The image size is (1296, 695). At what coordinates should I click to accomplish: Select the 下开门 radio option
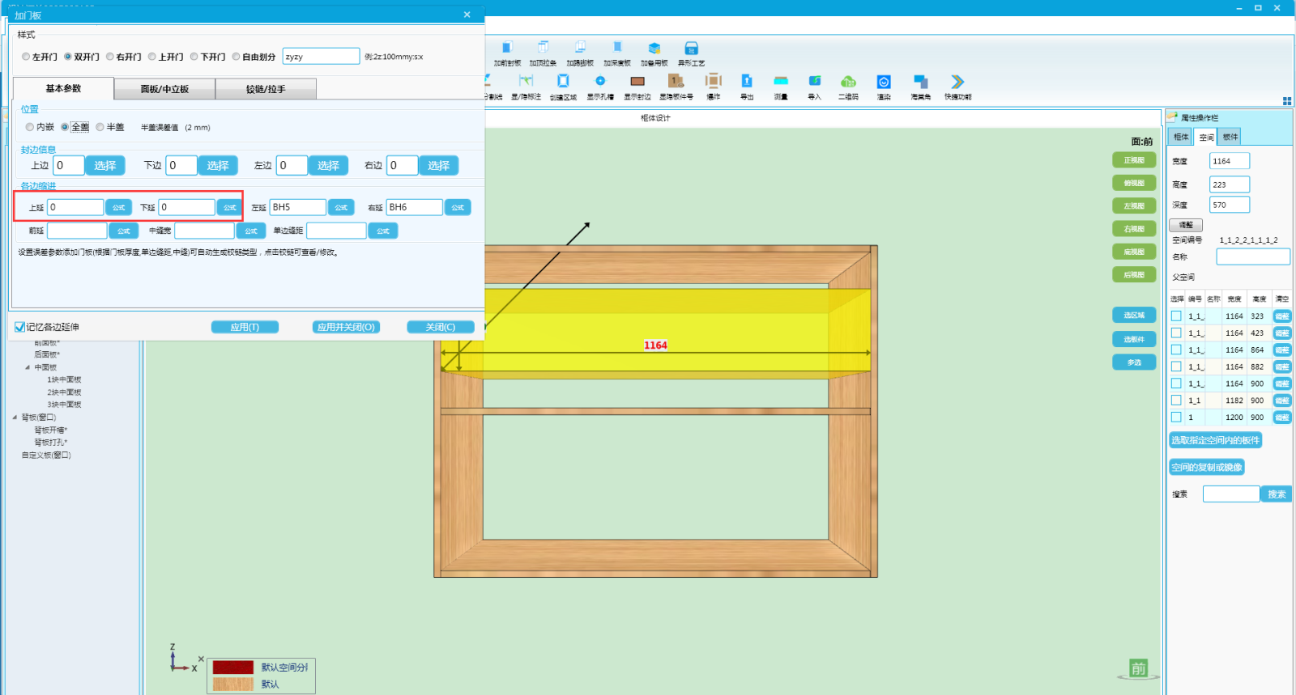pos(194,57)
